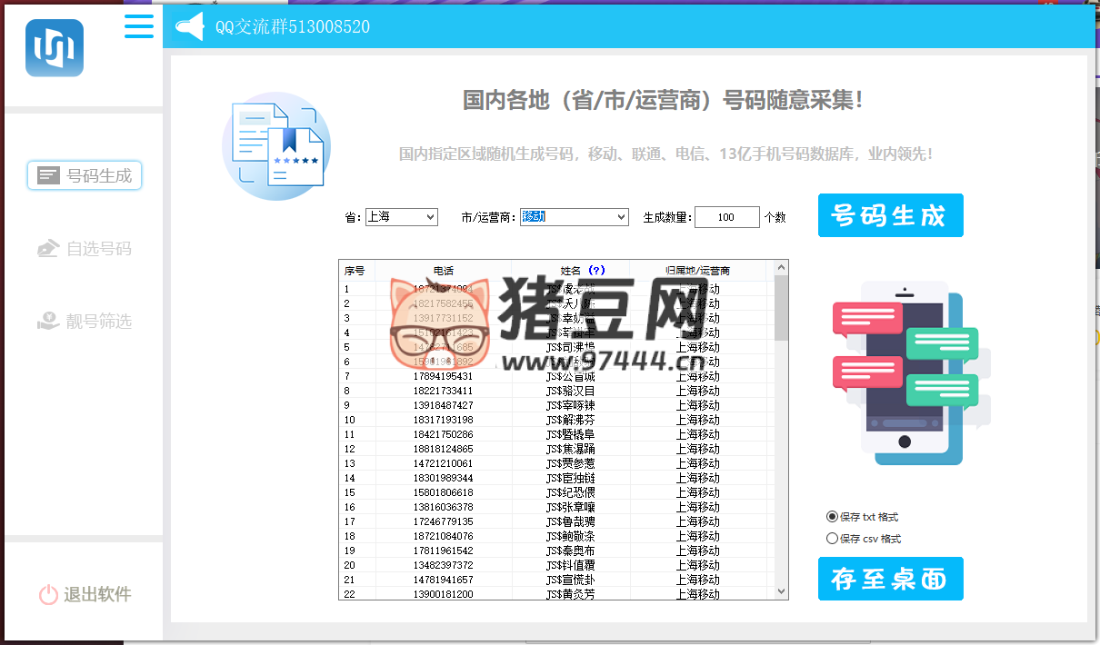The image size is (1100, 645).
Task: Expand the 市/运营商 carrier dropdown
Action: point(574,217)
